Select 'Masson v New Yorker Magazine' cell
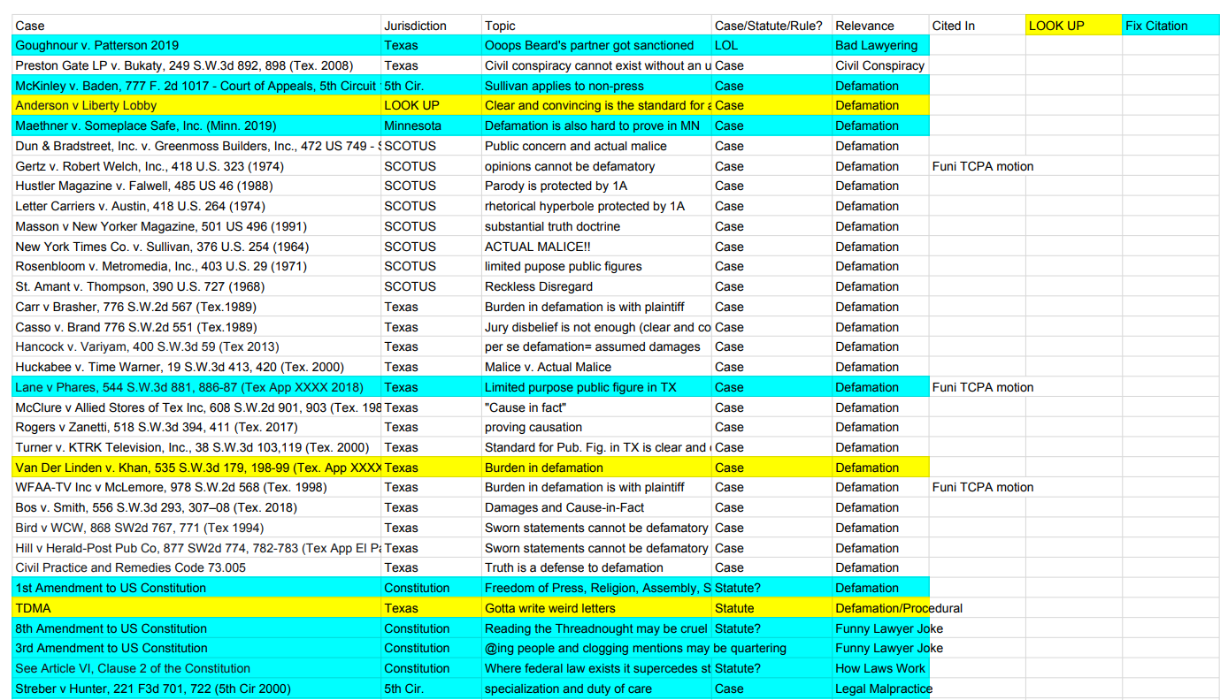The width and height of the screenshot is (1228, 700). click(196, 226)
